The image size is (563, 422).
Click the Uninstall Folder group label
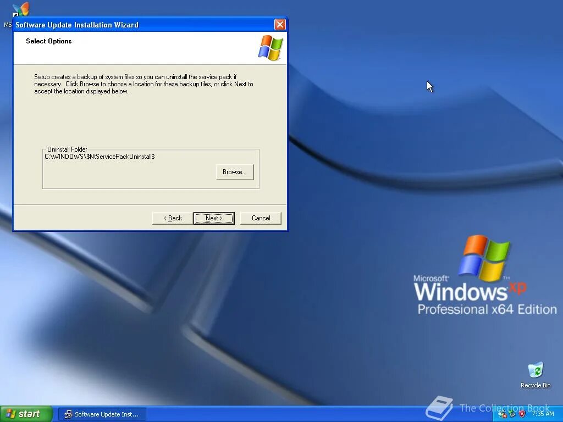coord(67,149)
